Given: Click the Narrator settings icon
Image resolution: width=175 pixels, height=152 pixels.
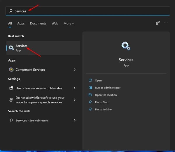Looking at the screenshot, I should pos(11,88).
